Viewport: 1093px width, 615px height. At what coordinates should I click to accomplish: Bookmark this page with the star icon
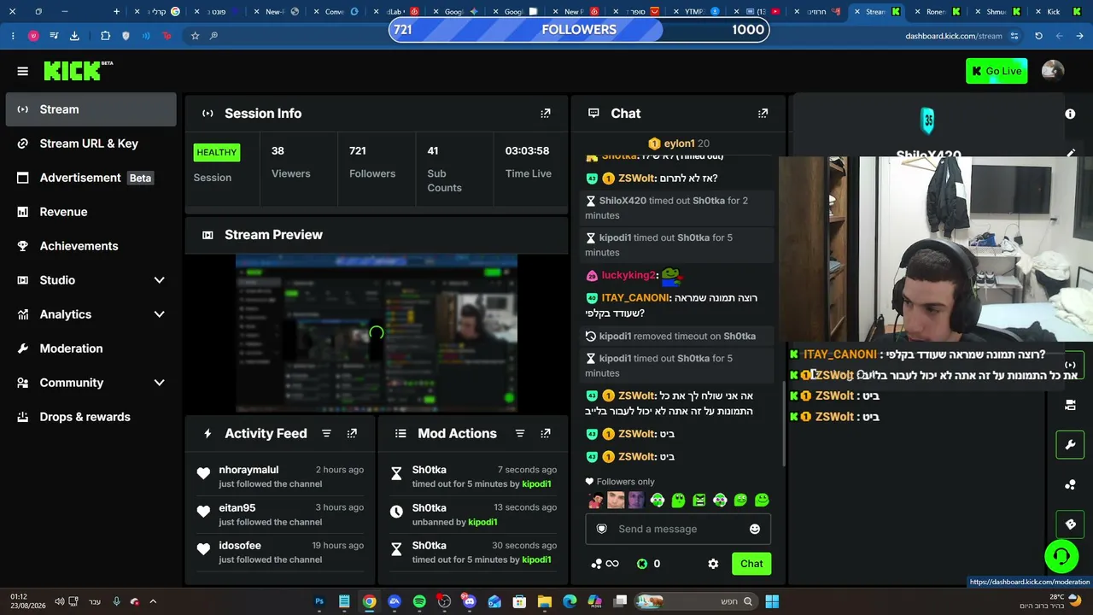[195, 36]
